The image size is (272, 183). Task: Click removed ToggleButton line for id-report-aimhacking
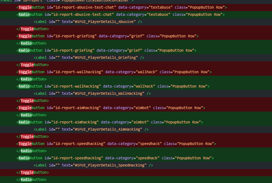136,108
